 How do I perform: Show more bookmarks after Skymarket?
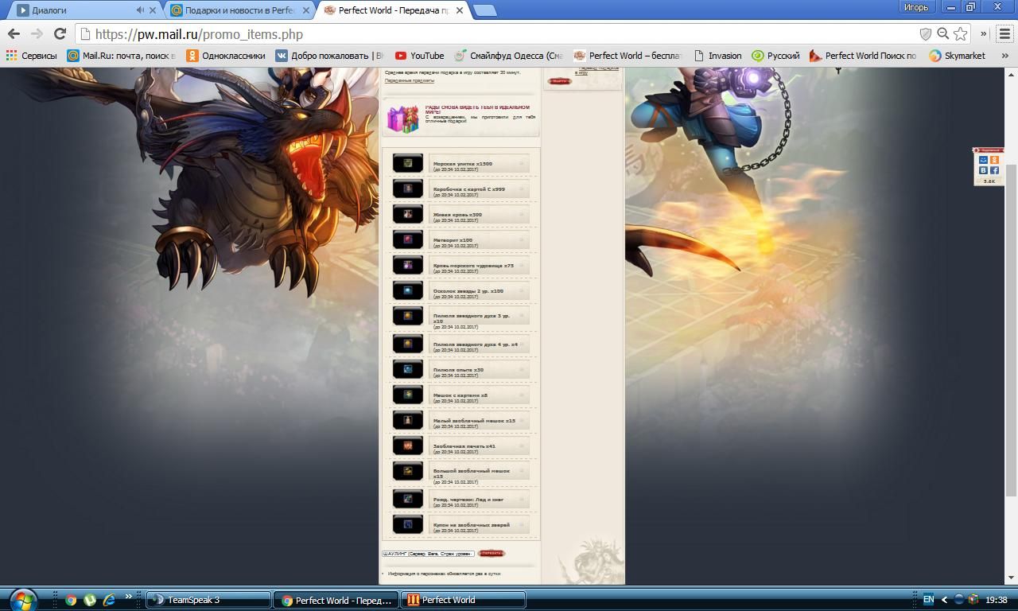(x=1004, y=56)
